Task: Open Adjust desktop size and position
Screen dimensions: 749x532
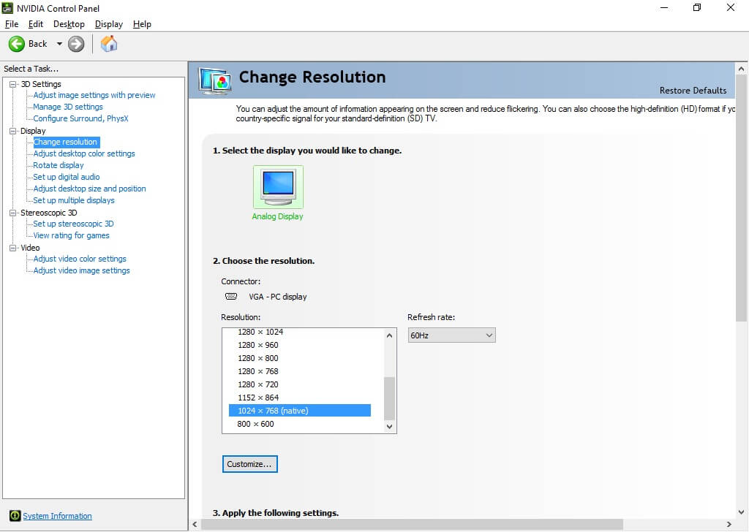Action: [x=89, y=189]
